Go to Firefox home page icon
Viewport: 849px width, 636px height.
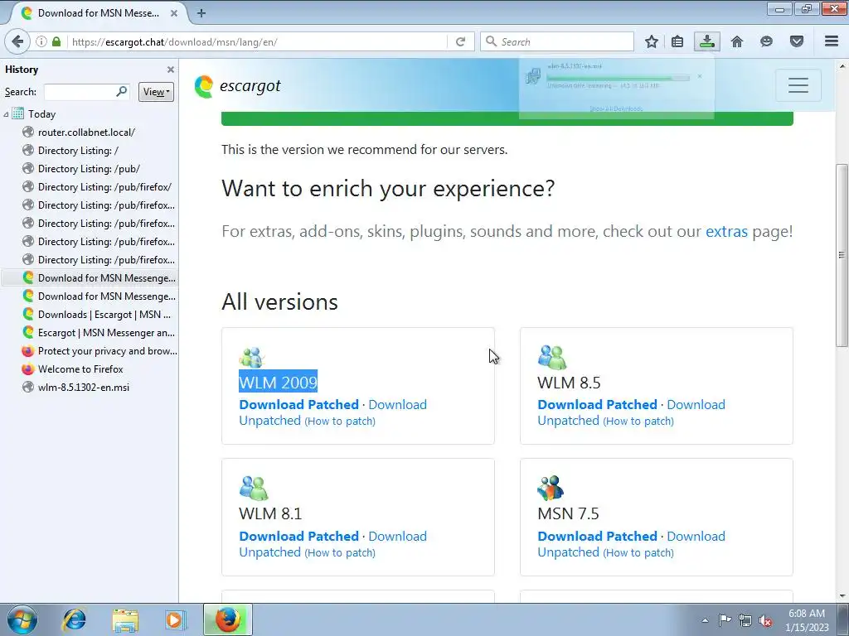tap(737, 41)
